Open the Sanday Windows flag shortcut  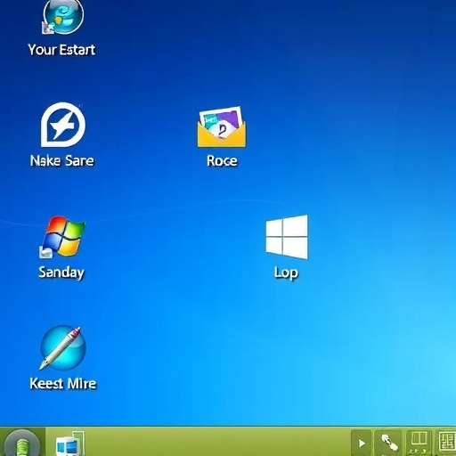pyautogui.click(x=62, y=237)
